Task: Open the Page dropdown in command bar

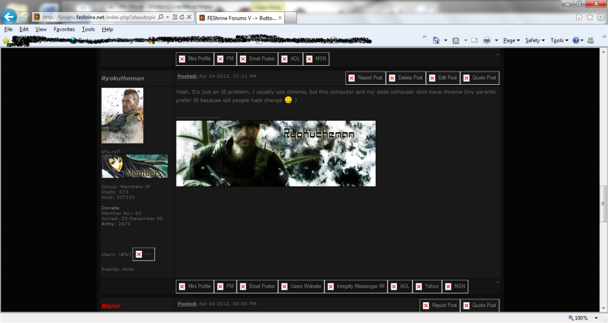Action: pyautogui.click(x=512, y=40)
